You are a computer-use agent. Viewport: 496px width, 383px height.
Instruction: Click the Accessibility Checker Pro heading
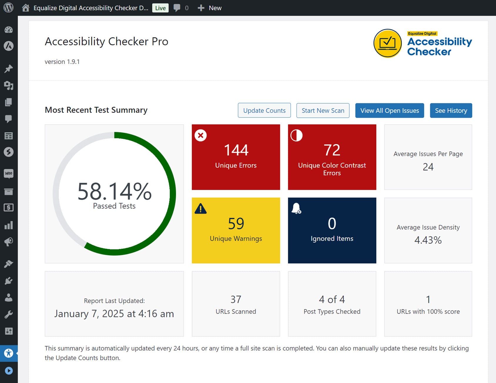coord(106,41)
